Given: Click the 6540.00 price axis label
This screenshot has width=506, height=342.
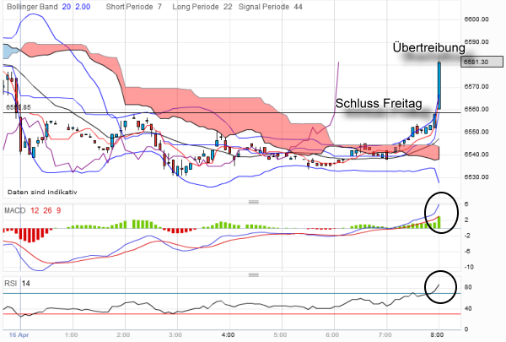Looking at the screenshot, I should coord(476,155).
